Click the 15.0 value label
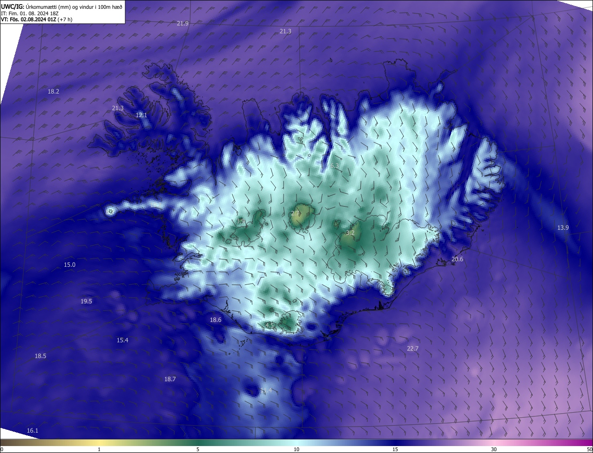Viewport: 593px width, 453px height. click(69, 264)
